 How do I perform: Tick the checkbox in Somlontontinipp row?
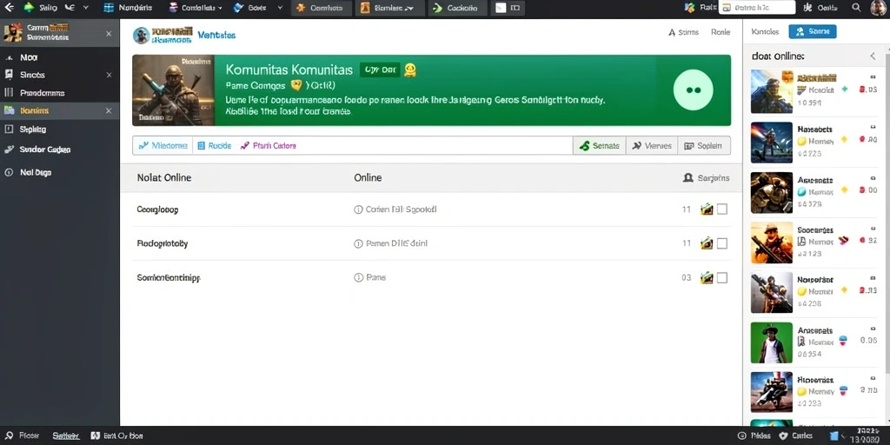tap(722, 277)
